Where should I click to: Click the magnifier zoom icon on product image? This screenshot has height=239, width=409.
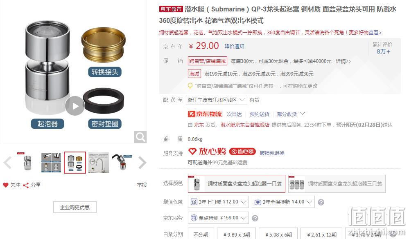point(140,137)
